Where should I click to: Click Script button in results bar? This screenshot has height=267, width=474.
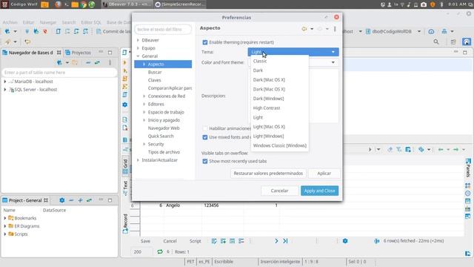(x=195, y=241)
